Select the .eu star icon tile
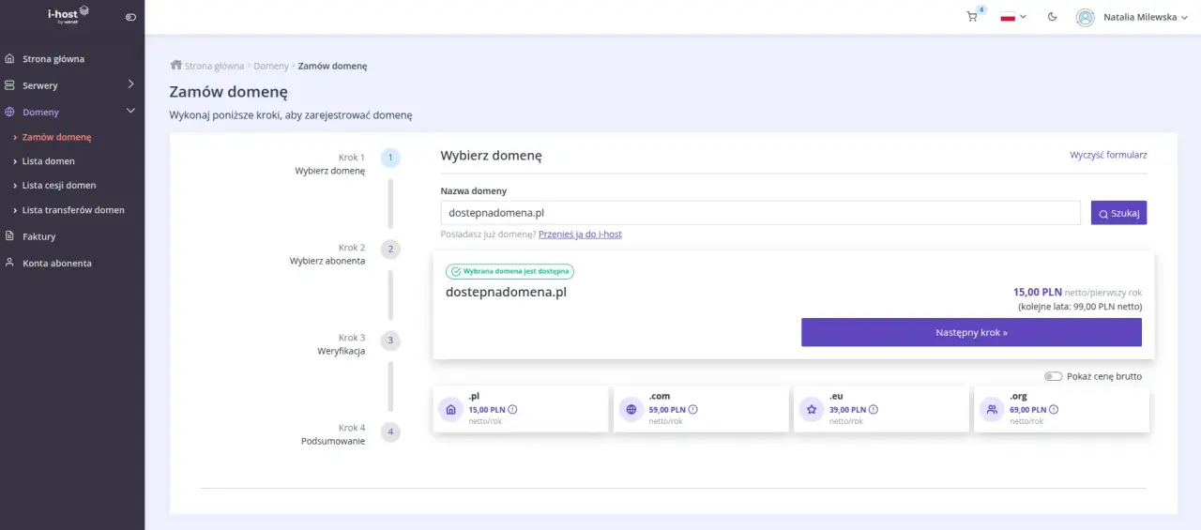Viewport: 1201px width, 530px height. [811, 410]
